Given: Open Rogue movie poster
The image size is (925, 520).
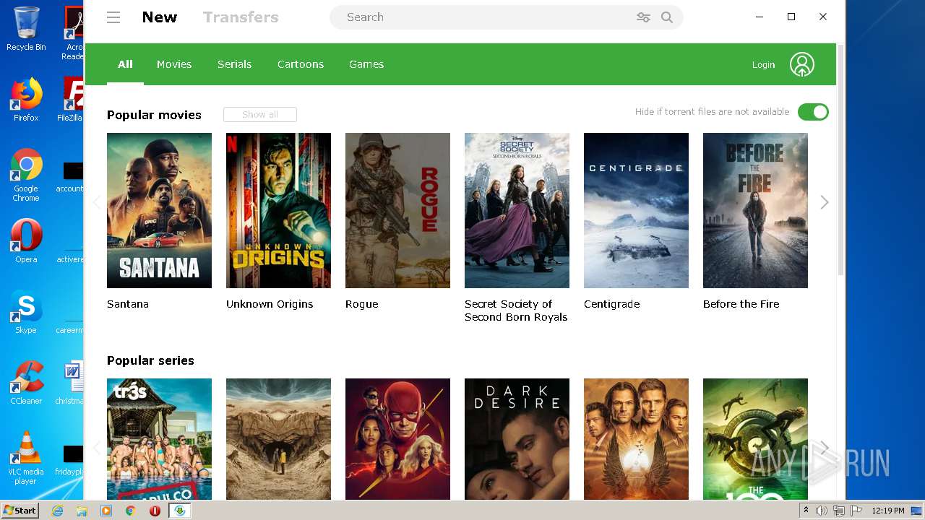Looking at the screenshot, I should 397,210.
